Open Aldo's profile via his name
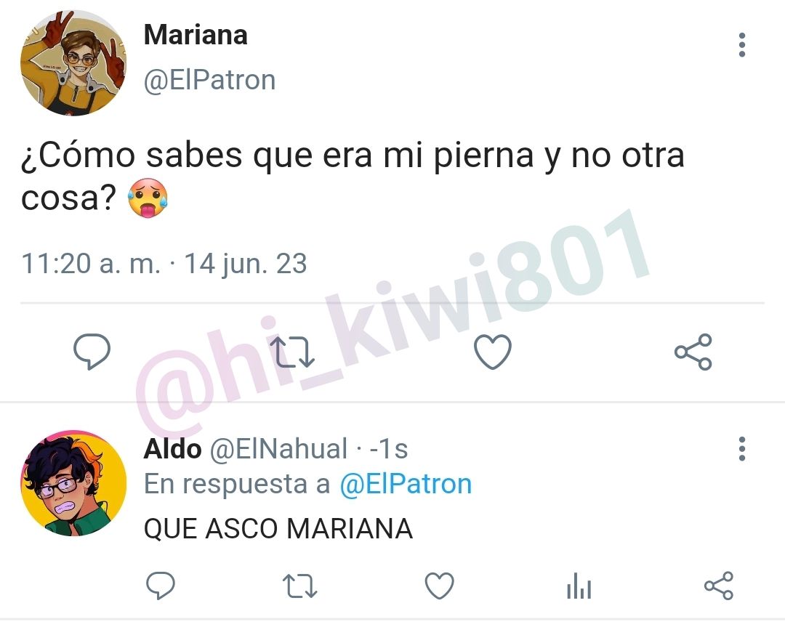 (x=172, y=448)
